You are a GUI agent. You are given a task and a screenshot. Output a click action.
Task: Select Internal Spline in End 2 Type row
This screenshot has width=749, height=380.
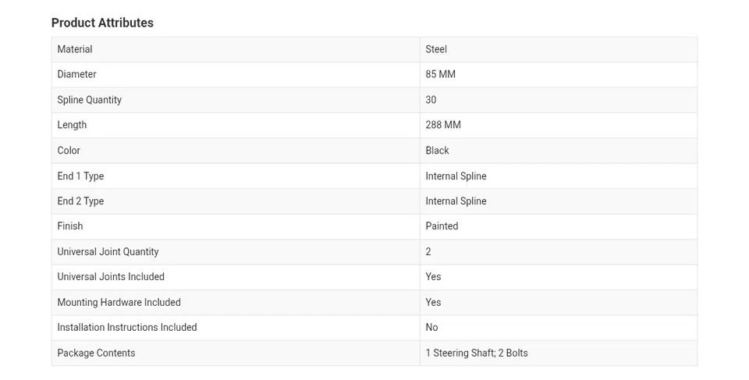[456, 201]
